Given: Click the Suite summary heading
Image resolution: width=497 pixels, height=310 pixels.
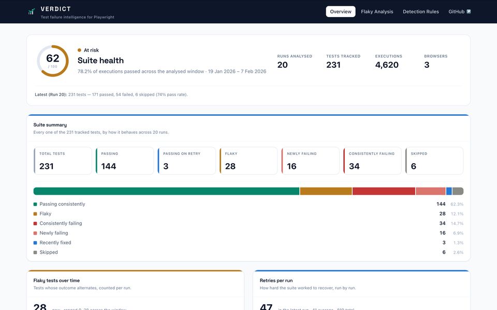Looking at the screenshot, I should click(50, 125).
